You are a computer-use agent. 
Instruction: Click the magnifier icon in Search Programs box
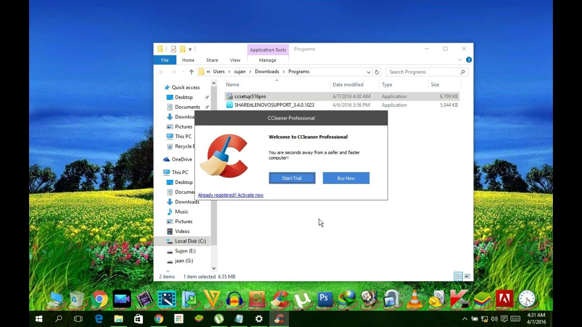(x=462, y=72)
